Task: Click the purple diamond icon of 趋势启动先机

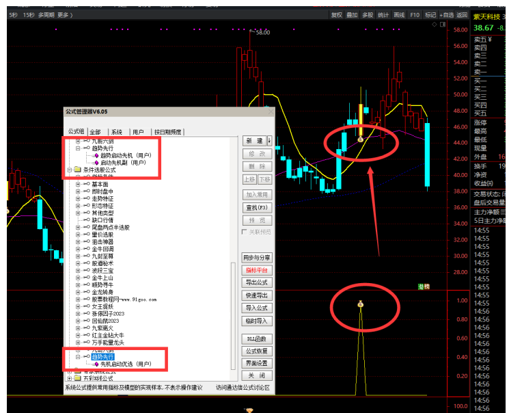Action: (96, 156)
